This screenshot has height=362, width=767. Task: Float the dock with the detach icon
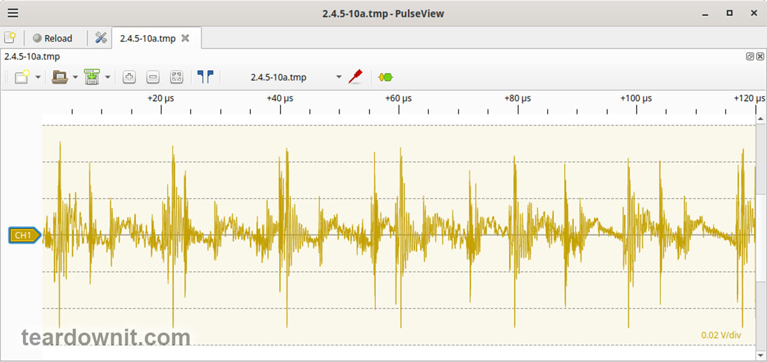coord(750,56)
